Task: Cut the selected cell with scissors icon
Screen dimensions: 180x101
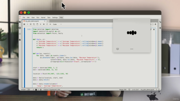Action: [x=31, y=24]
